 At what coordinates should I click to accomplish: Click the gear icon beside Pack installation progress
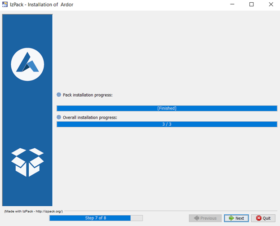59,95
